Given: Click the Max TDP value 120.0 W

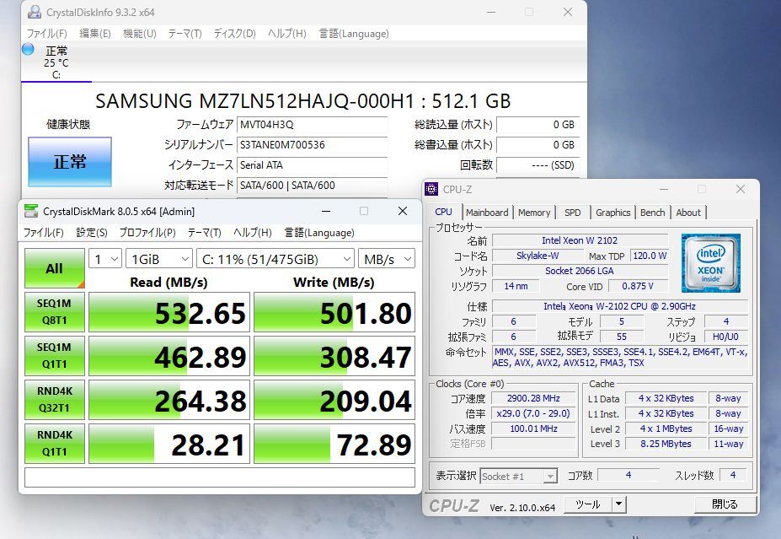Looking at the screenshot, I should [x=650, y=256].
